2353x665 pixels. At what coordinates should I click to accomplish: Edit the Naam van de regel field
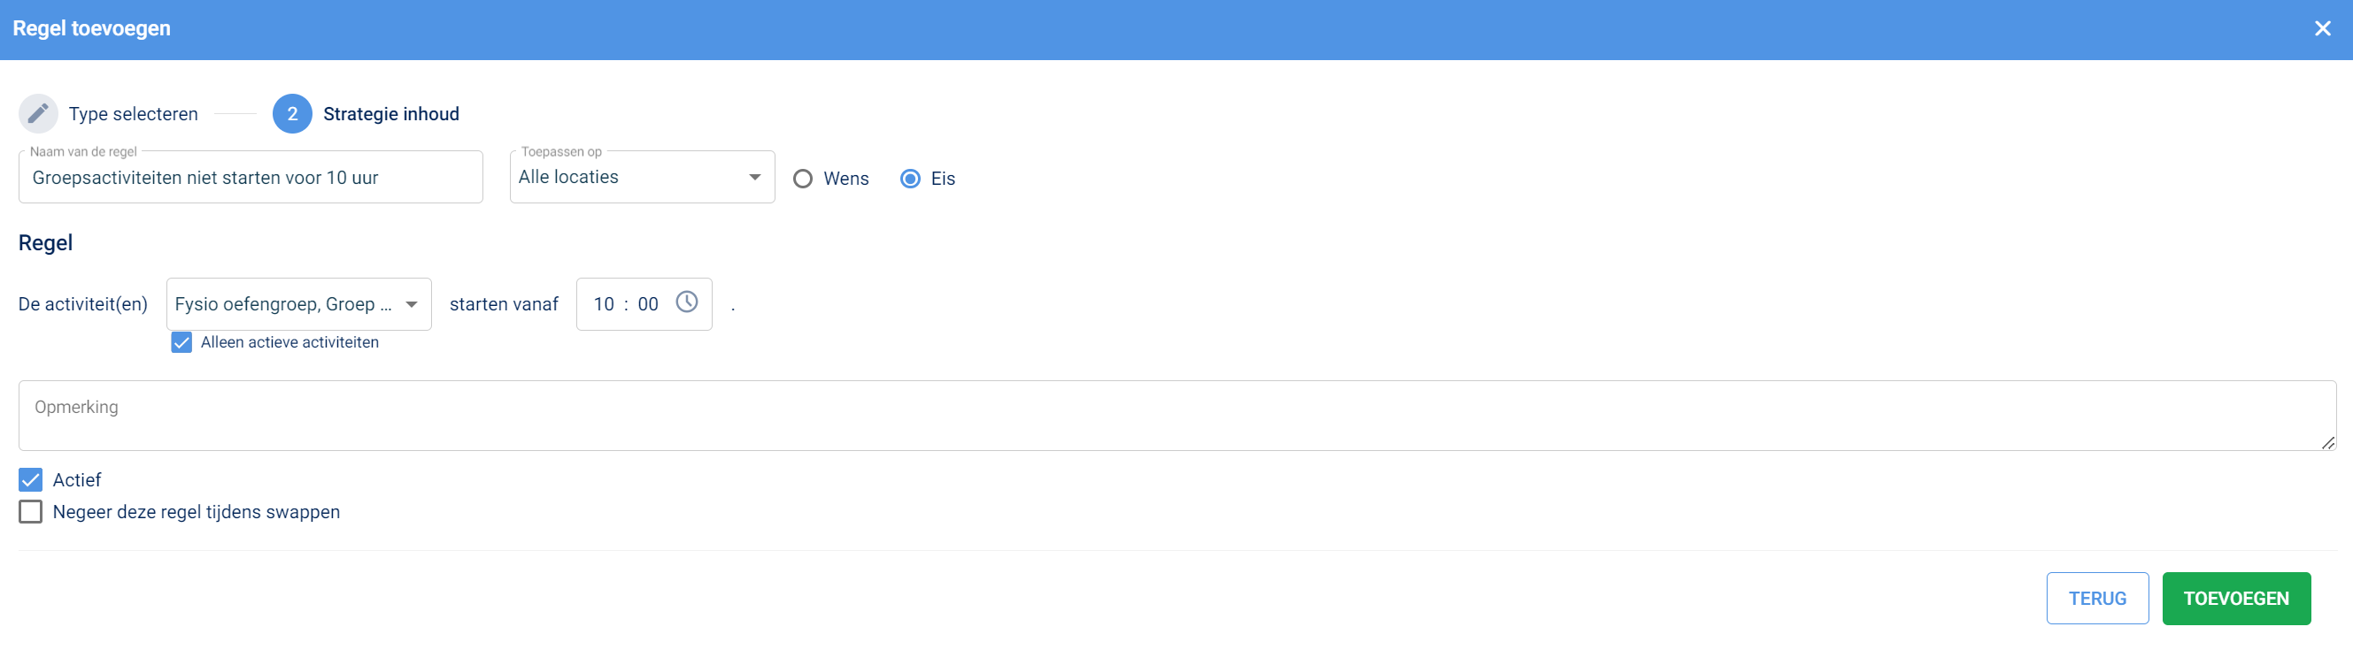[251, 177]
